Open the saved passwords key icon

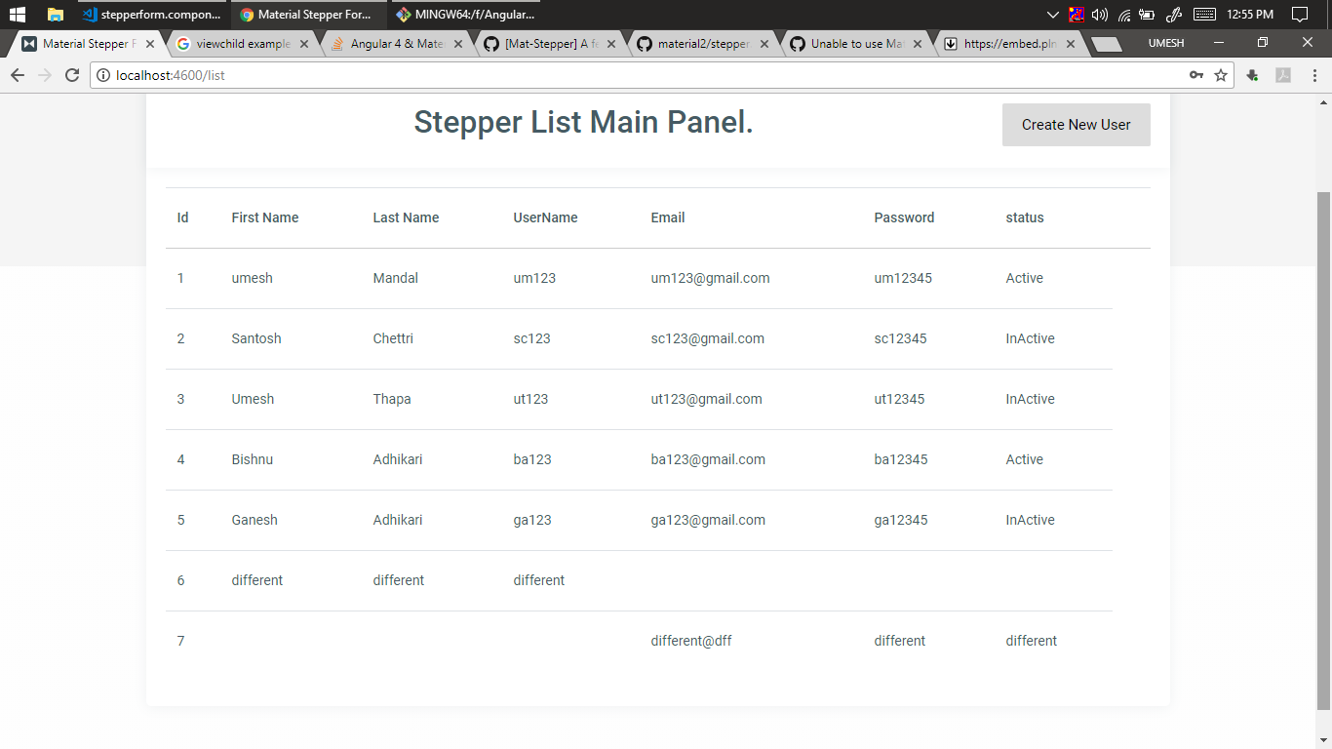(x=1196, y=75)
